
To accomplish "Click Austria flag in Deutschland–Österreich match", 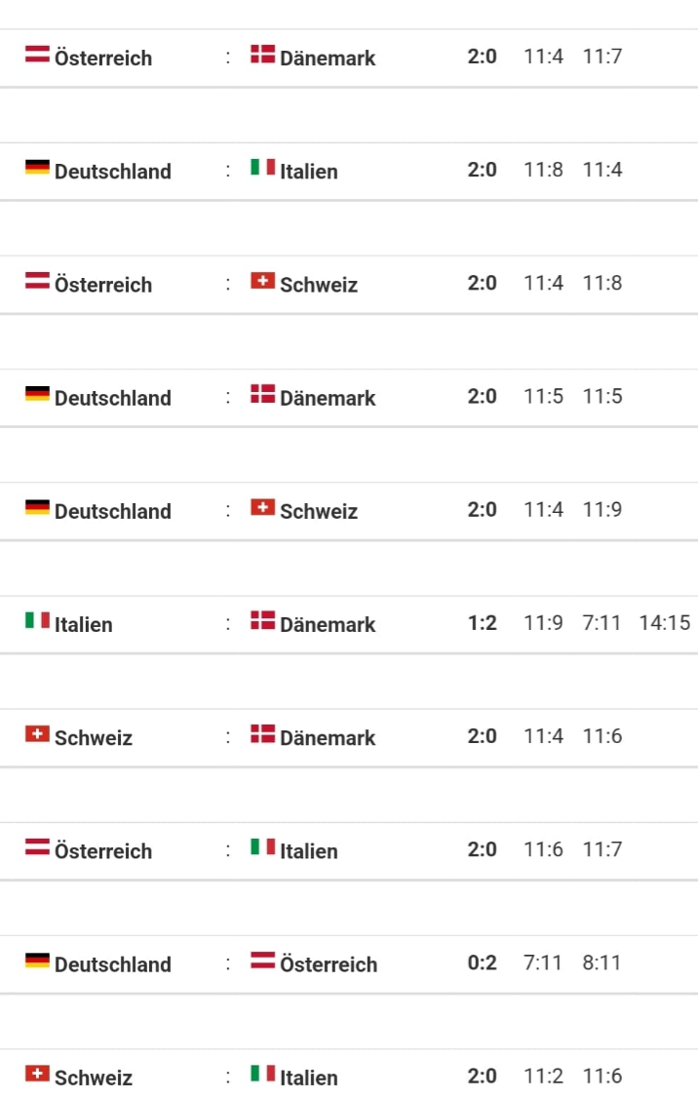I will tap(263, 961).
